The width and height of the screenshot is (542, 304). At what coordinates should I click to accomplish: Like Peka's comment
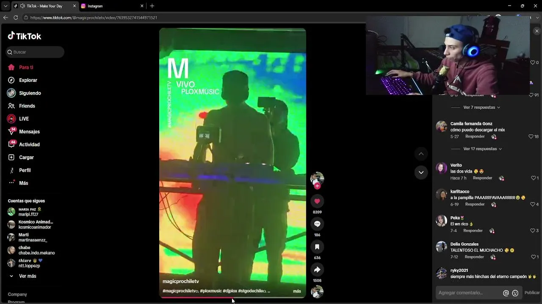(x=533, y=231)
